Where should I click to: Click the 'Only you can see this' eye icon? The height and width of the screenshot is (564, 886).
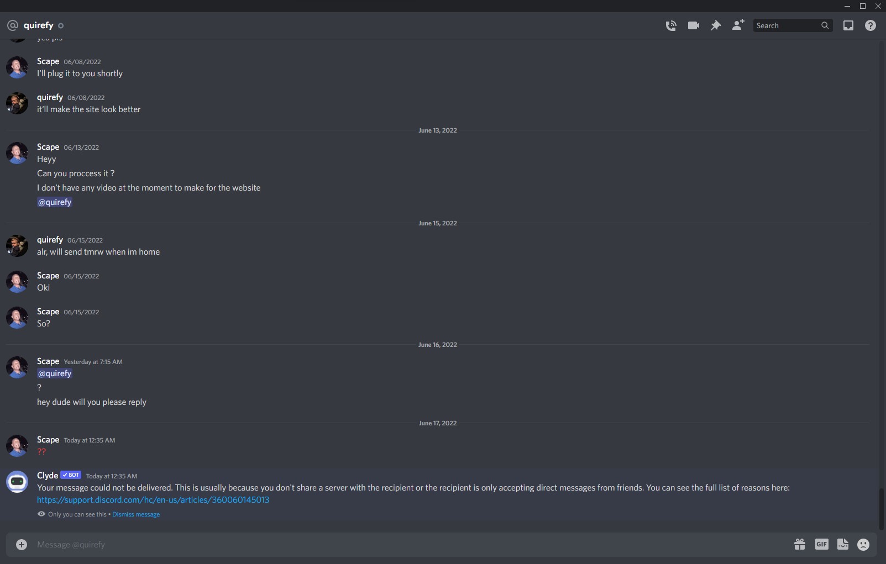click(x=41, y=514)
